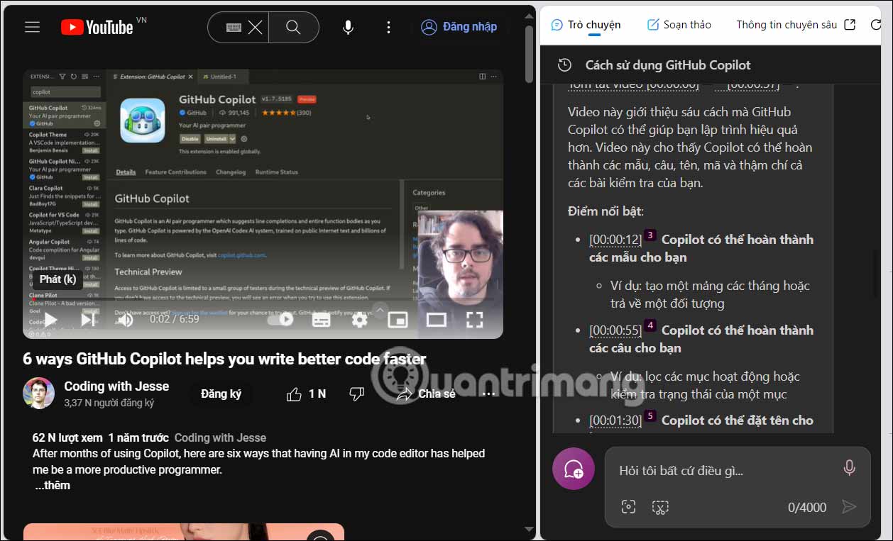Image resolution: width=893 pixels, height=541 pixels.
Task: Switch to miniplayer mode
Action: point(398,320)
